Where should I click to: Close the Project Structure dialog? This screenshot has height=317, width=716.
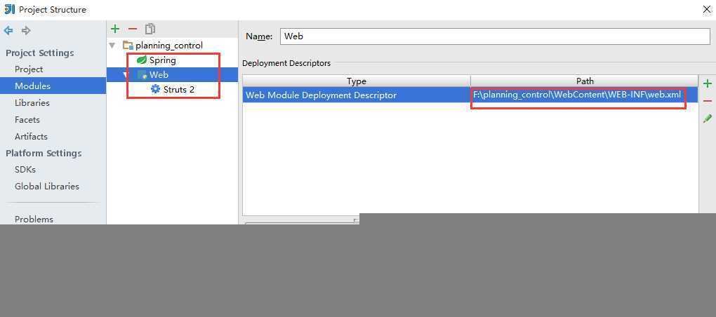(x=706, y=9)
